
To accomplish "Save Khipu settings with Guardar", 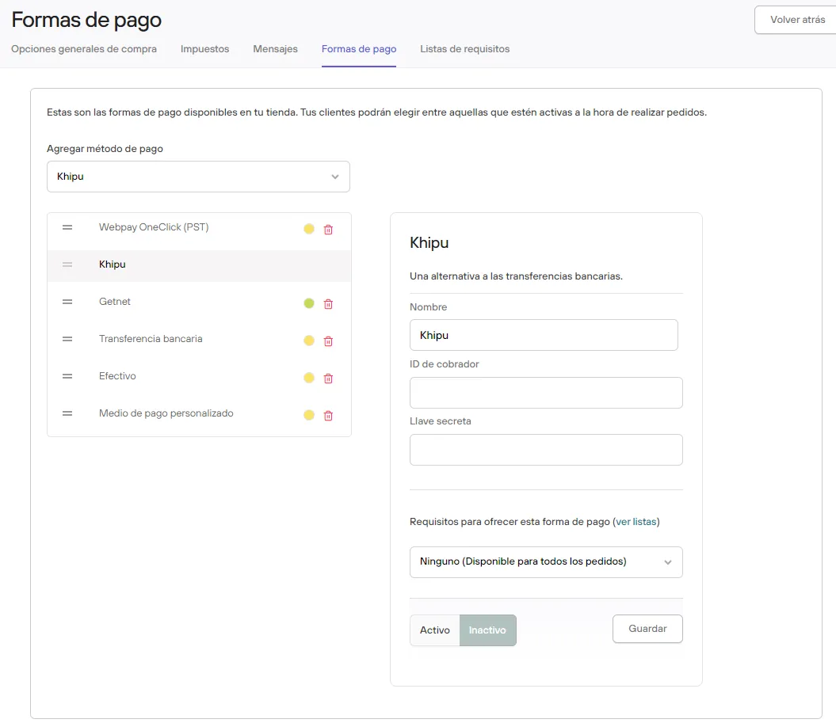I will click(x=647, y=629).
